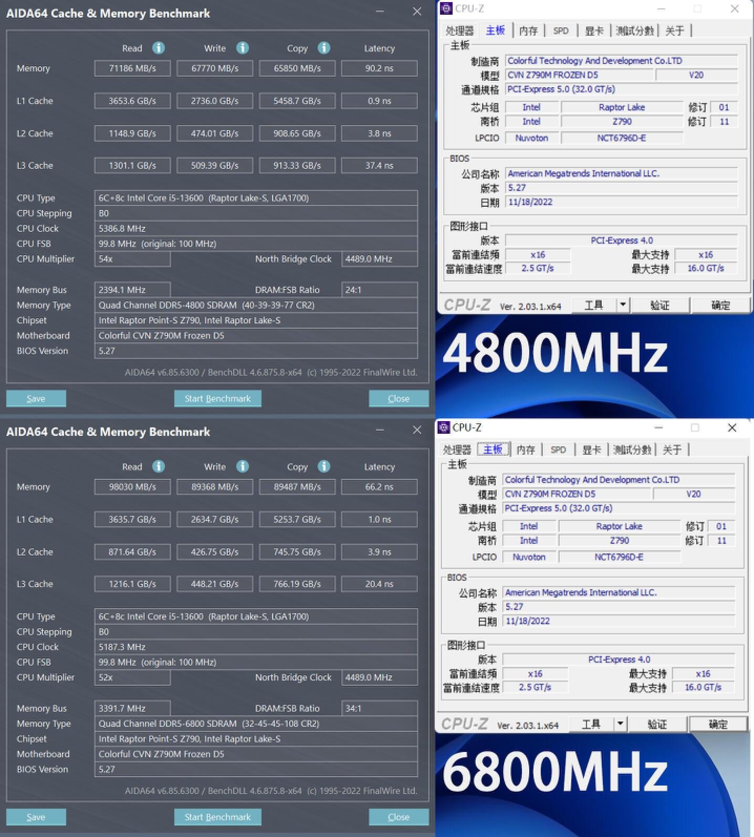Click the L2 Cache Read value 871.64 GB/s
754x837 pixels.
[x=132, y=552]
